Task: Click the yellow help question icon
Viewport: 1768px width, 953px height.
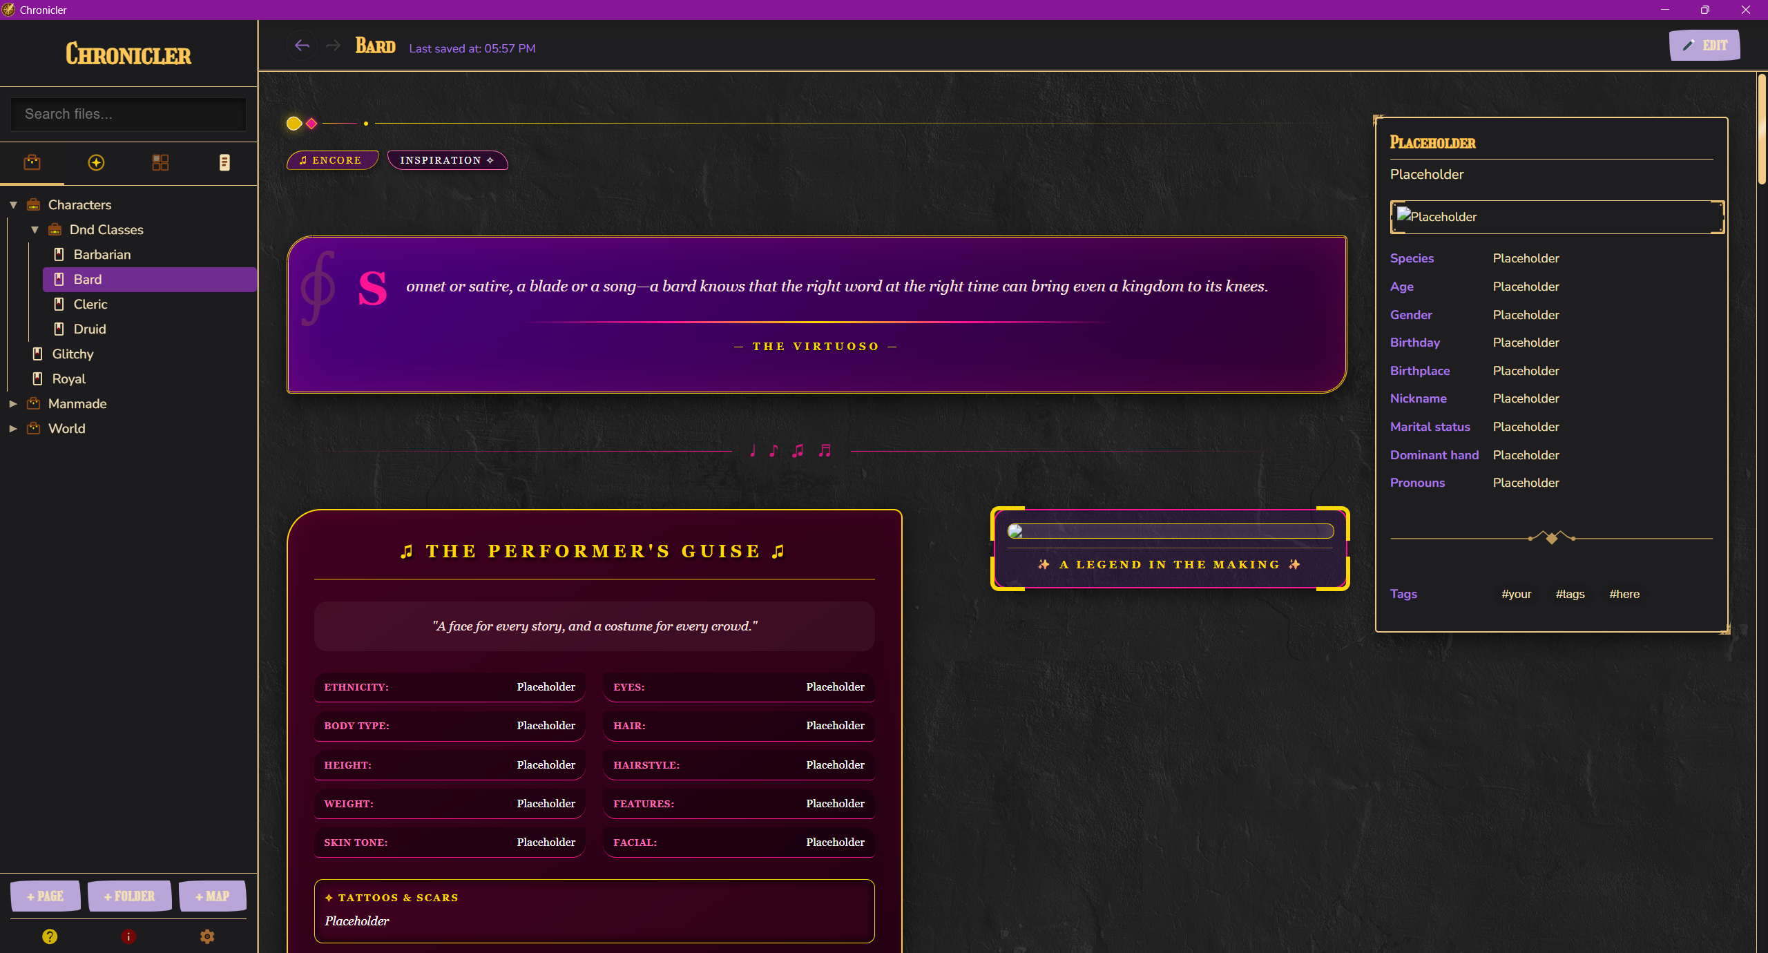Action: click(x=50, y=936)
